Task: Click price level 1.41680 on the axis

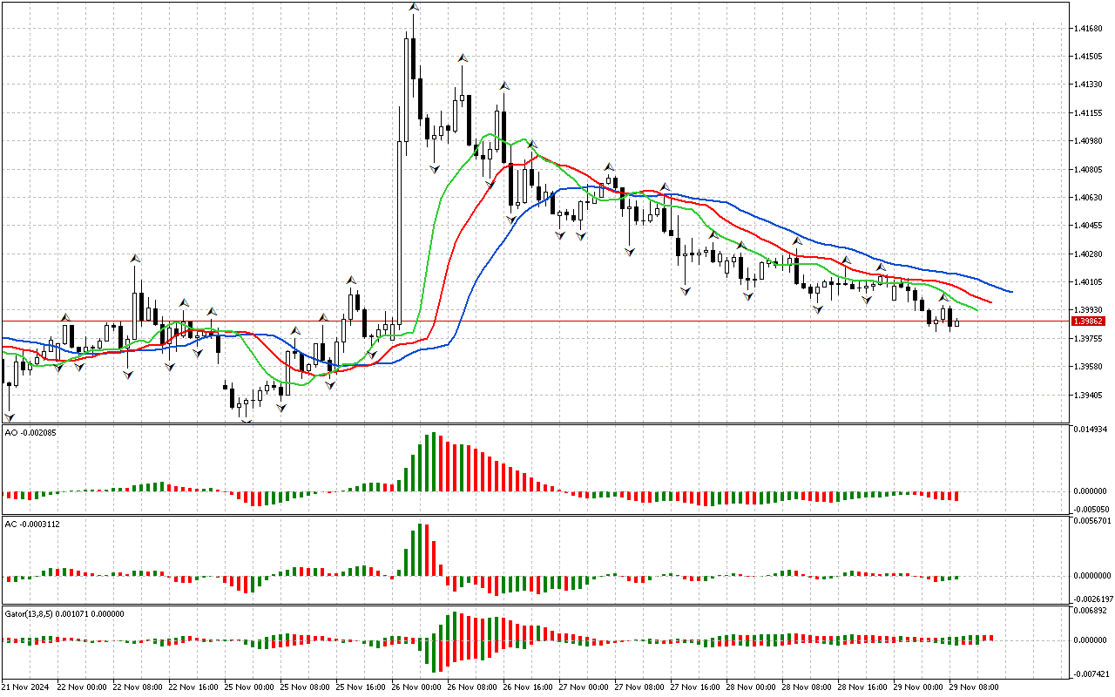Action: [1088, 29]
